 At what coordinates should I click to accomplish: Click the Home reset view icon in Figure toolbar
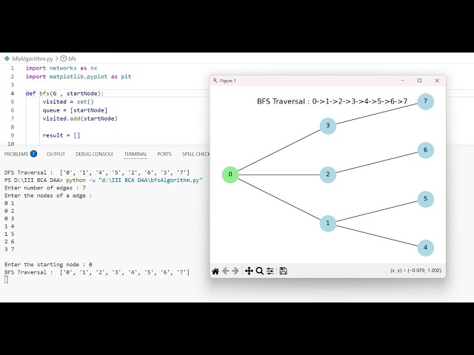(216, 271)
